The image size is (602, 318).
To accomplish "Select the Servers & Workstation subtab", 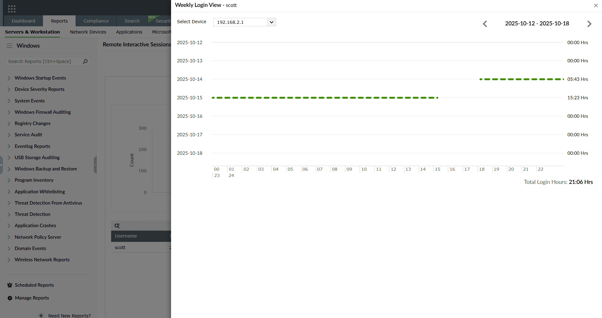I will click(x=32, y=32).
